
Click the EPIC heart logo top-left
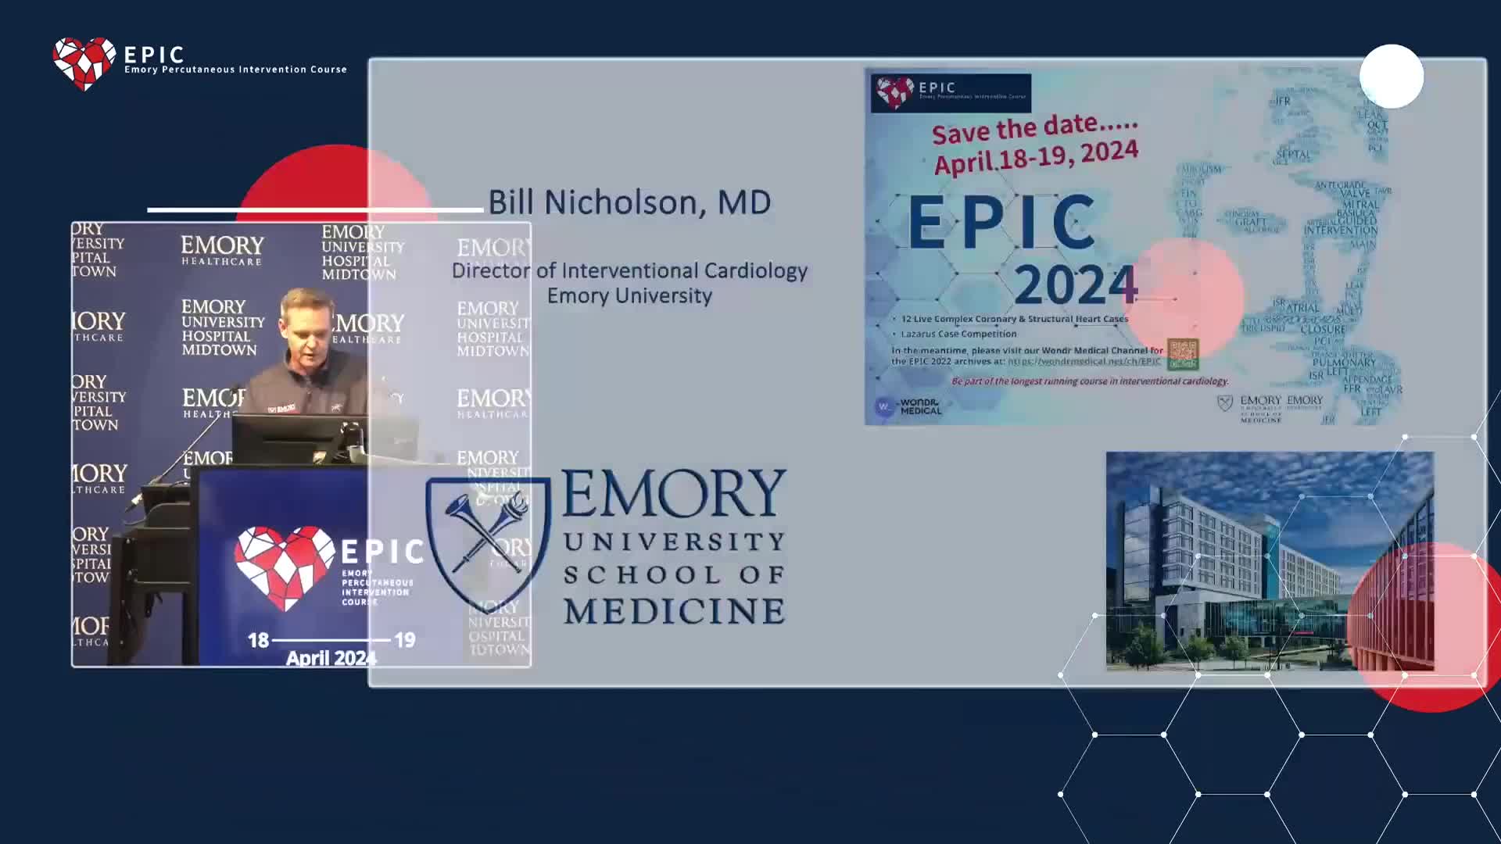[x=84, y=63]
